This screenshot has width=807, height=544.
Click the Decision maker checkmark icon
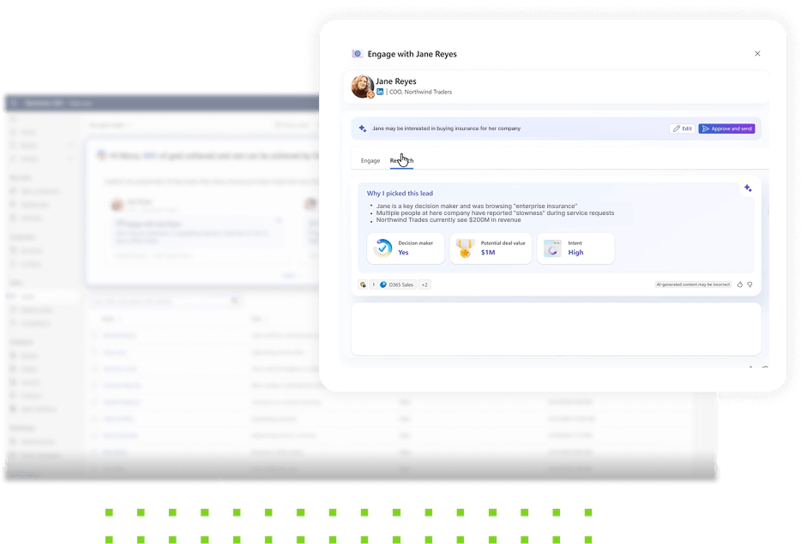tap(382, 248)
